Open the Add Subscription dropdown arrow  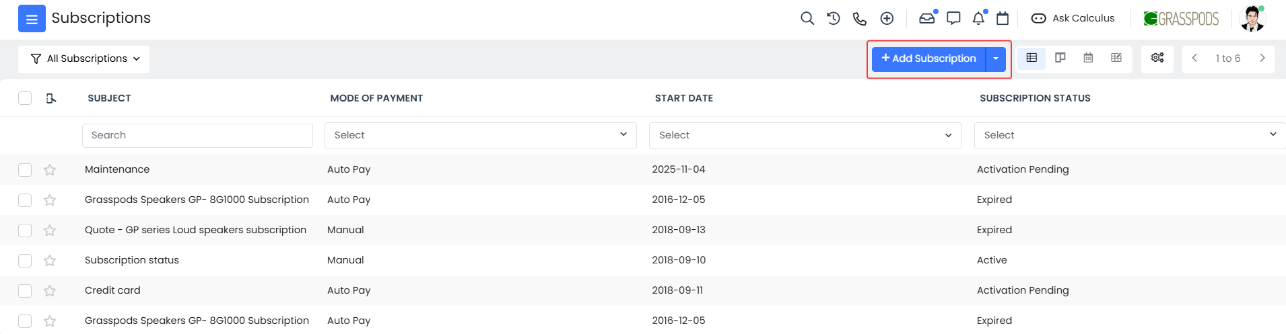coord(996,59)
